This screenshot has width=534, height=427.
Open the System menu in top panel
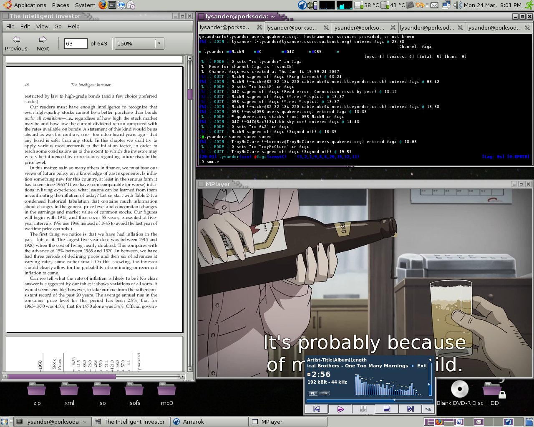point(85,5)
